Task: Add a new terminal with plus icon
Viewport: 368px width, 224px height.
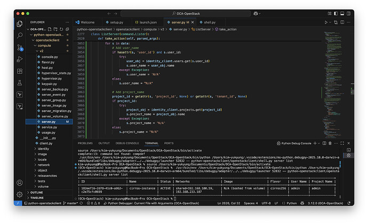Action: 315,143
